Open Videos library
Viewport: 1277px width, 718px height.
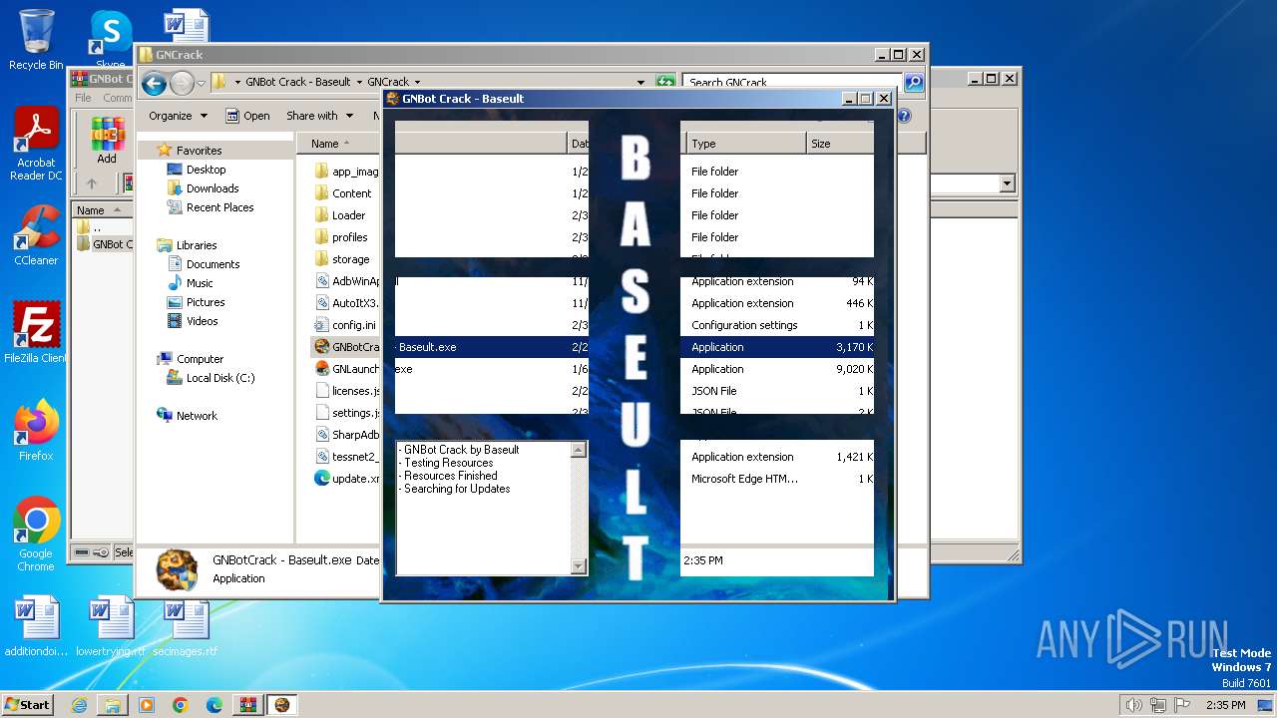point(202,321)
